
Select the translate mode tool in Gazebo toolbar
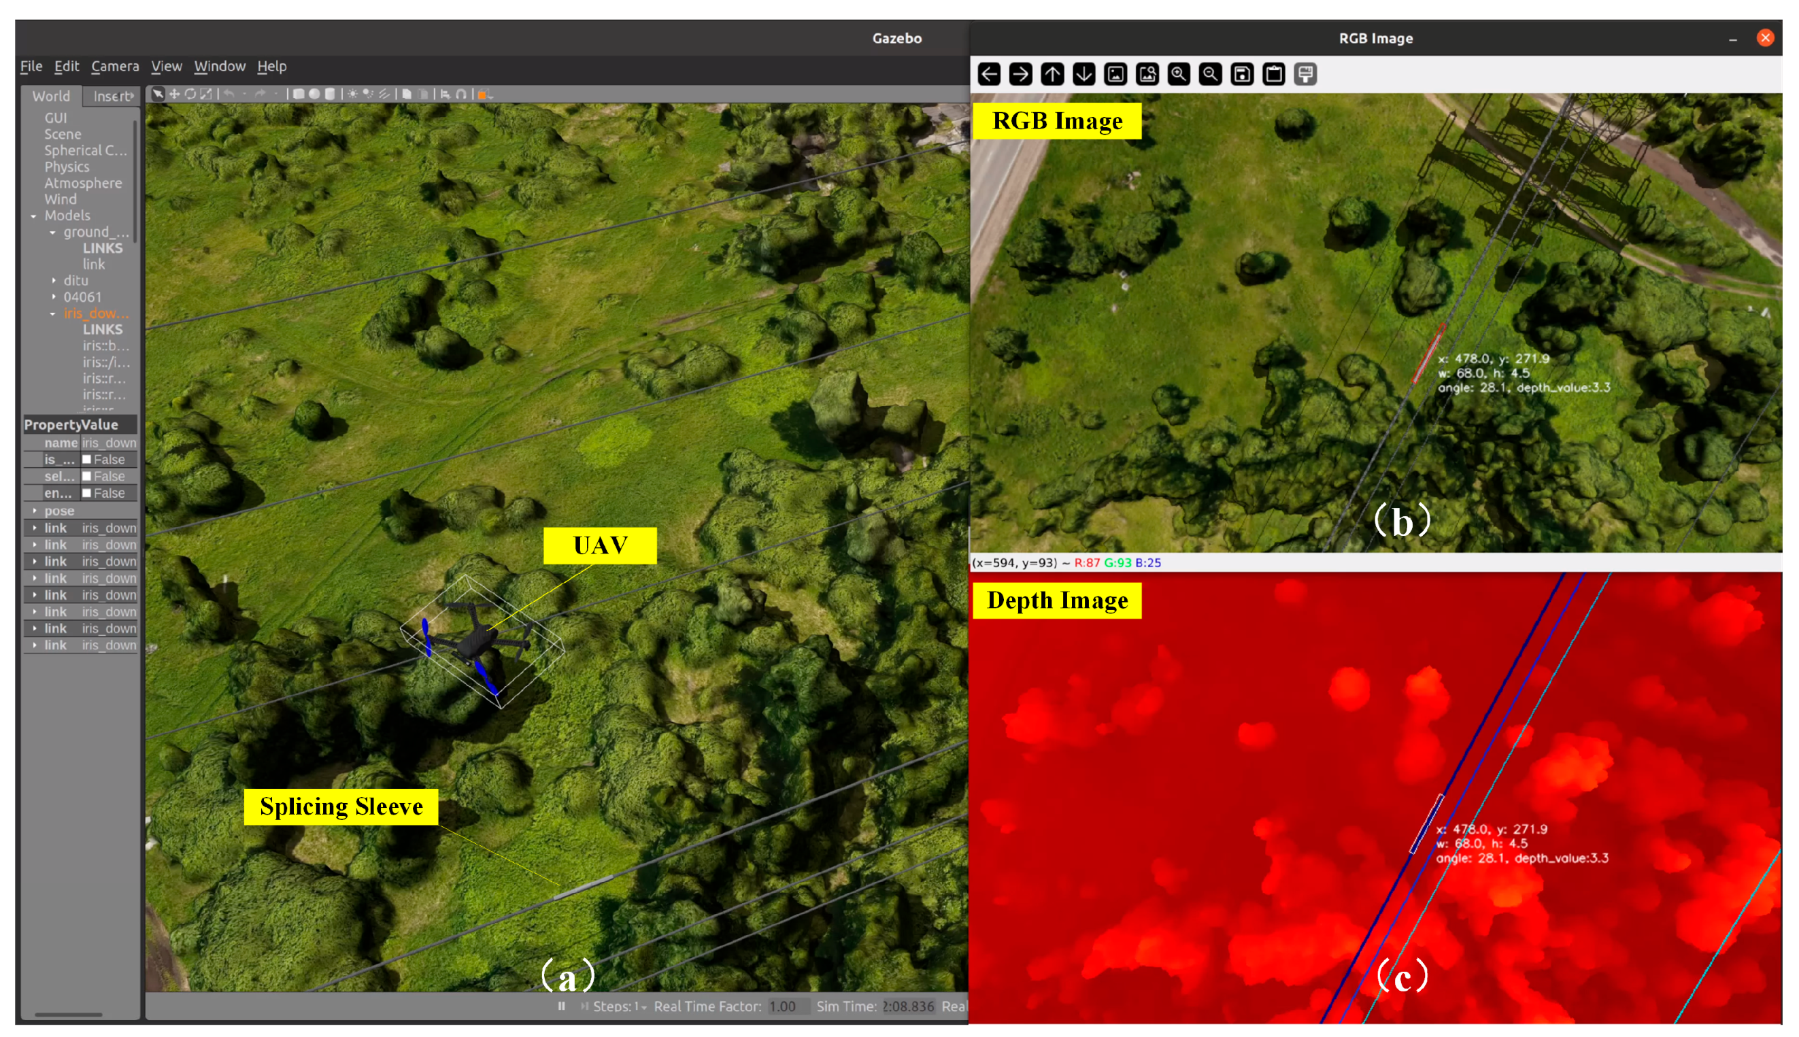(175, 94)
